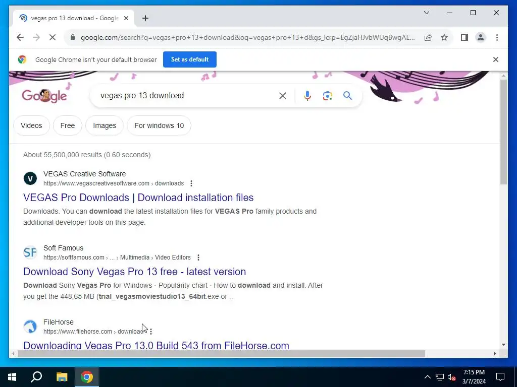The height and width of the screenshot is (387, 517).
Task: View site information via the lock icon
Action: (x=73, y=37)
